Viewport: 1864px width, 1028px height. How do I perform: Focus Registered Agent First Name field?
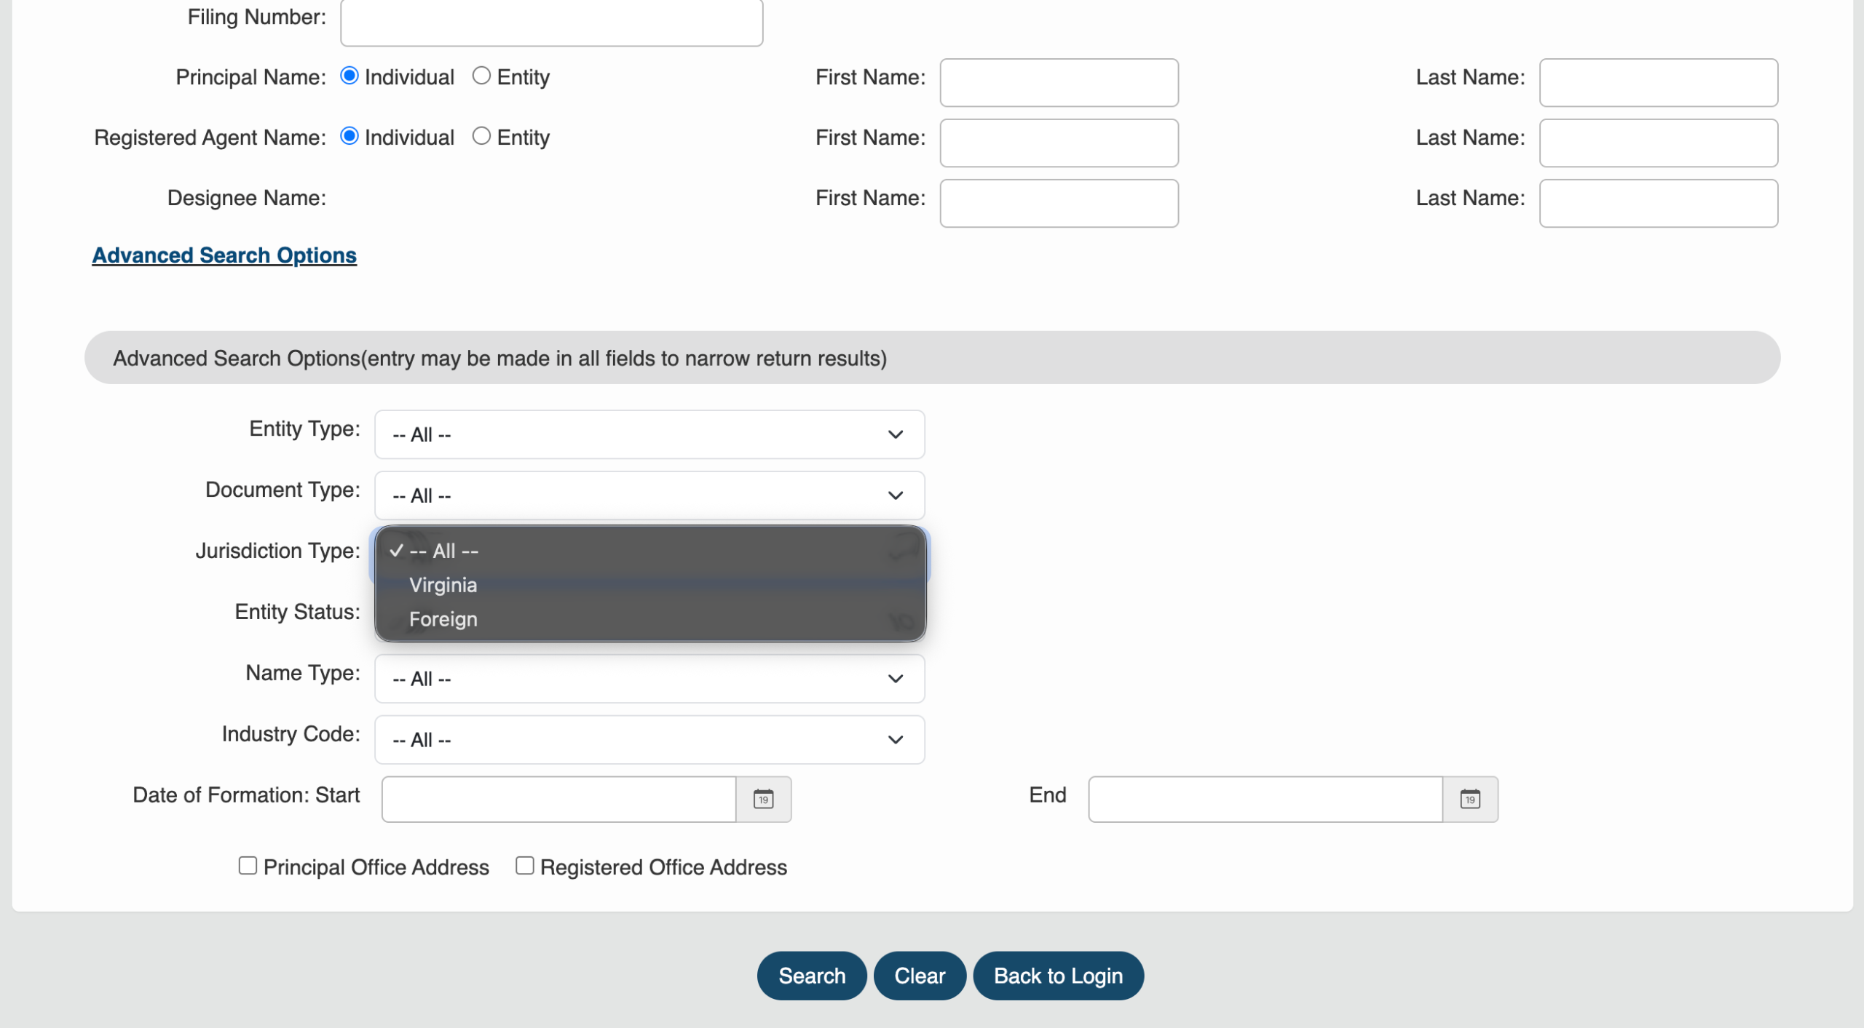pyautogui.click(x=1059, y=143)
